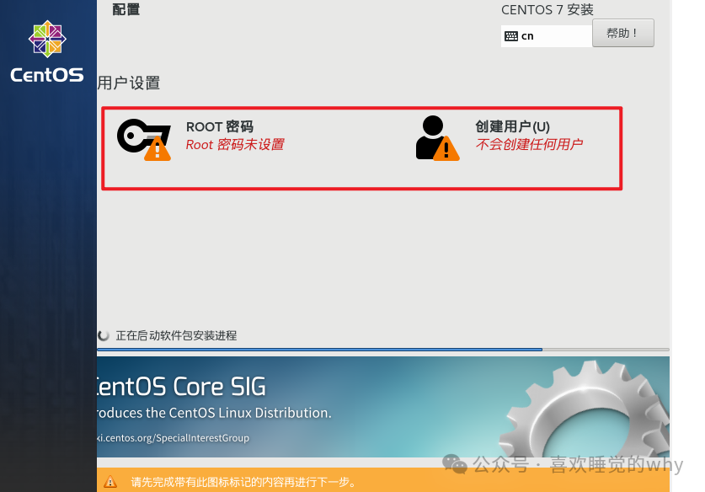Click the CentOS Core SIG banner
Image resolution: width=705 pixels, height=492 pixels.
pos(383,407)
